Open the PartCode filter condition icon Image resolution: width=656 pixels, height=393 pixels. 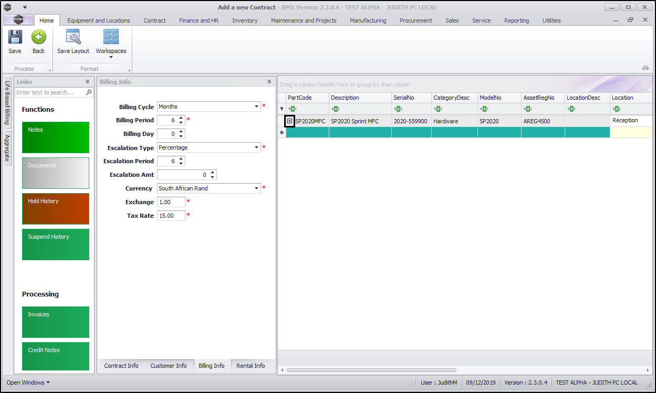point(293,109)
